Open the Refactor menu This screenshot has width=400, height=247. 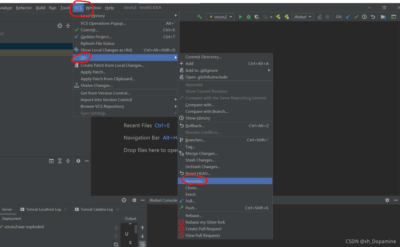(24, 8)
